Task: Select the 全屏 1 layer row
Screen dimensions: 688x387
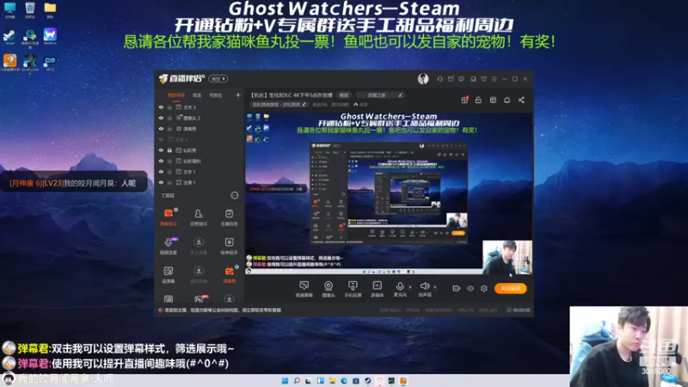Action: (200, 182)
